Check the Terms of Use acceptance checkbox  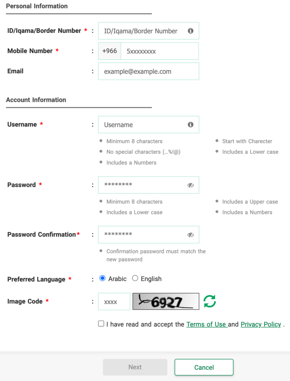101,324
